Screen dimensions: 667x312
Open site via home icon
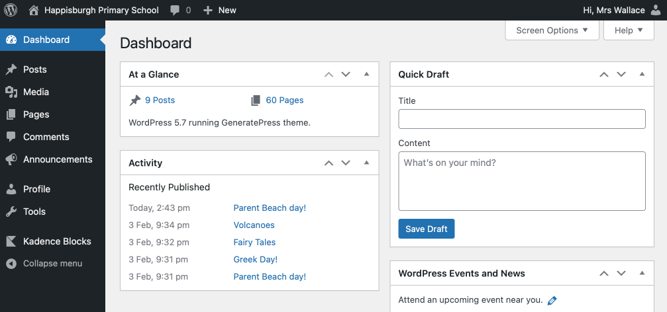coord(34,10)
